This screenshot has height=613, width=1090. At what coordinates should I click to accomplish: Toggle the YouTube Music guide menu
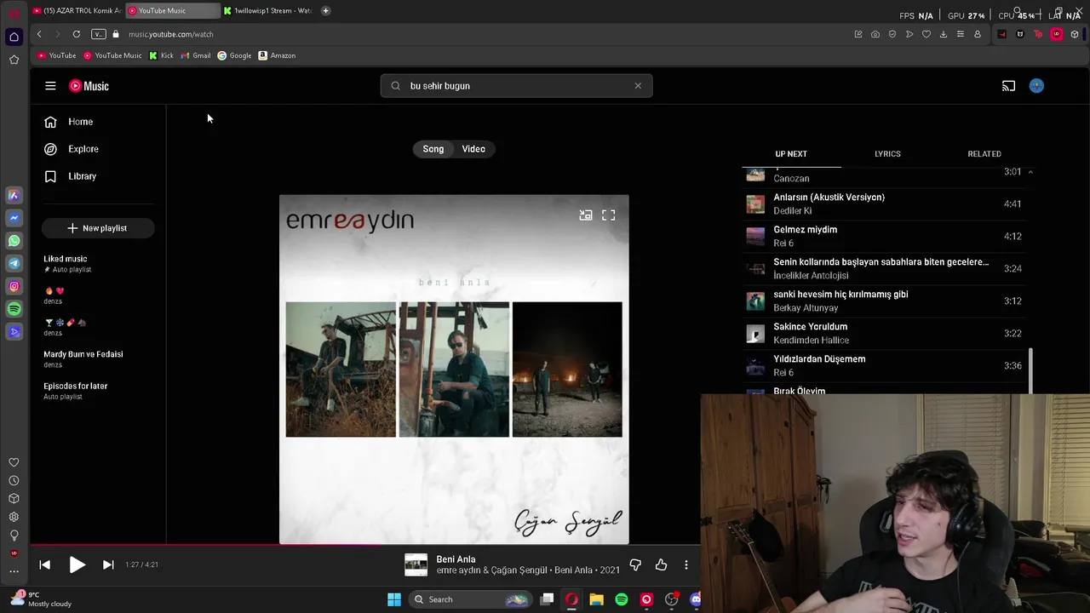[50, 86]
